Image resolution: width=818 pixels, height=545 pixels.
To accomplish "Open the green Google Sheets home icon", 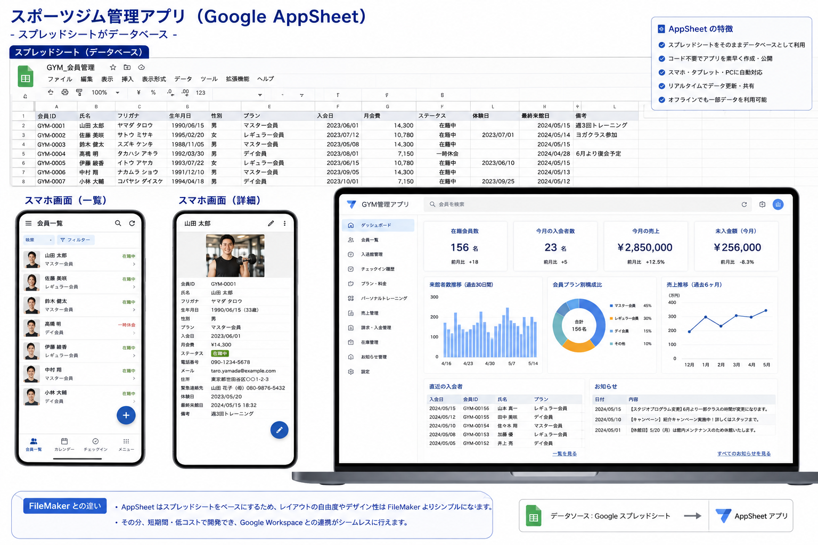I will 25,76.
